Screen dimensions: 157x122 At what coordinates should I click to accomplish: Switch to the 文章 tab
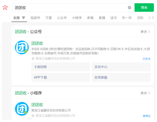click(48, 18)
